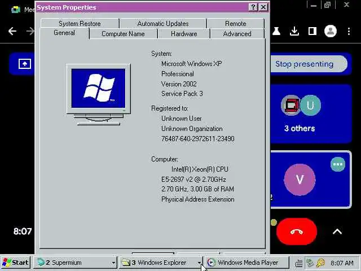Image resolution: width=361 pixels, height=271 pixels.
Task: Click the System Properties help question mark button
Action: 253,7
